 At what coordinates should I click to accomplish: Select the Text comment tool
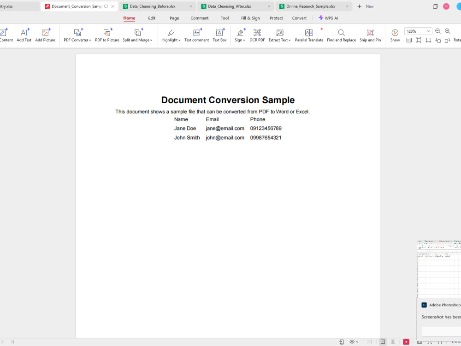(x=197, y=35)
